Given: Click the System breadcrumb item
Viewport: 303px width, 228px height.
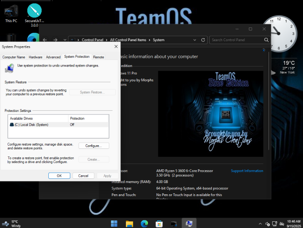Looking at the screenshot, I should (158, 40).
